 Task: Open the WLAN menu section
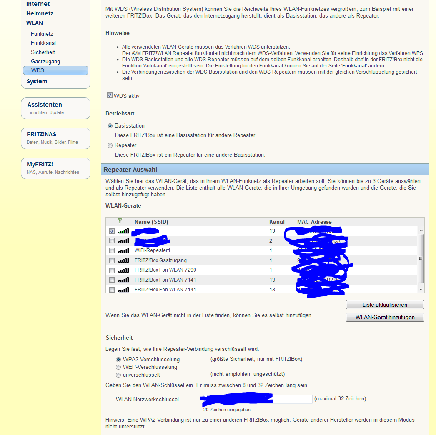pos(35,23)
